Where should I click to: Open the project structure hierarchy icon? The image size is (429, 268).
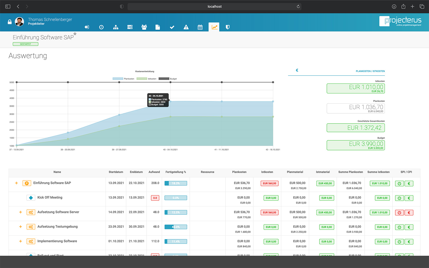[116, 27]
